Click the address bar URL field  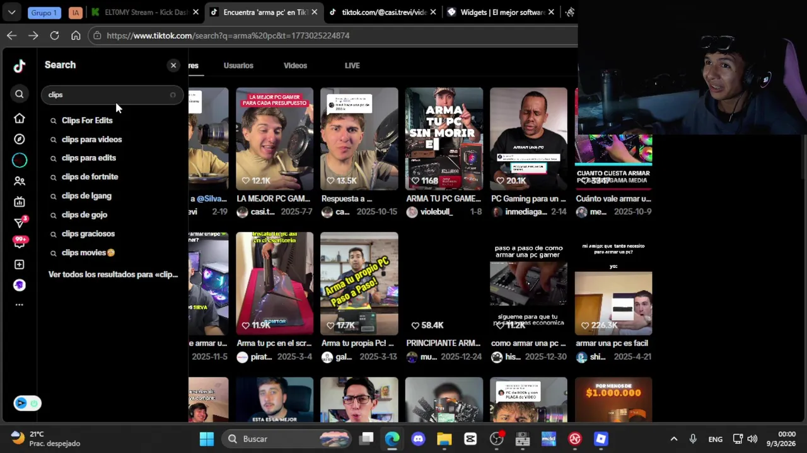click(334, 35)
